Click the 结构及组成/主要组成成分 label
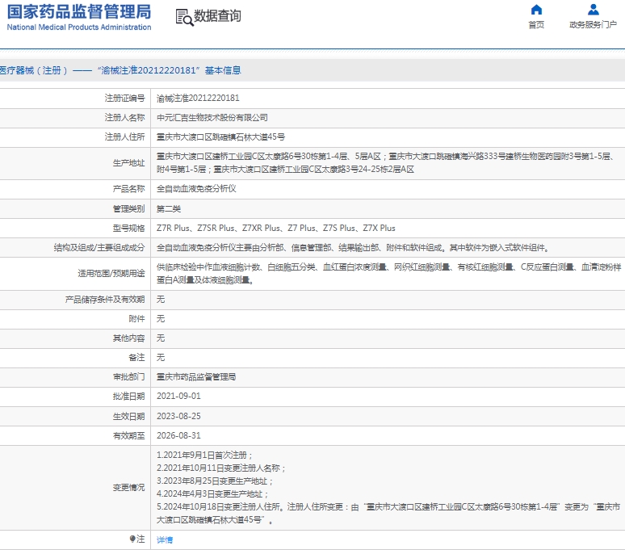The height and width of the screenshot is (550, 625). pos(99,247)
